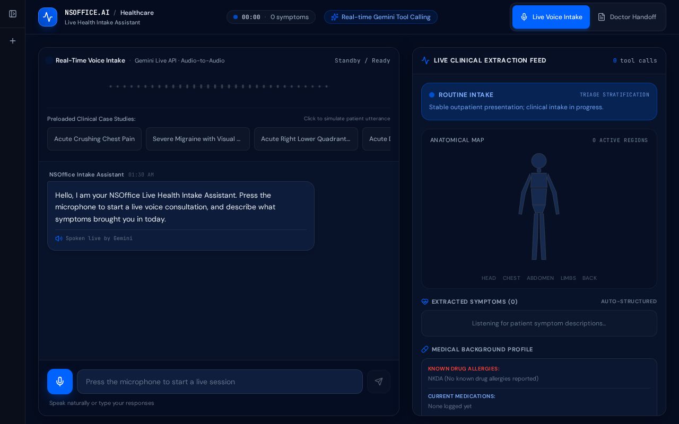Click the HEAD label under anatomical map
This screenshot has height=424, width=679.
(x=489, y=278)
